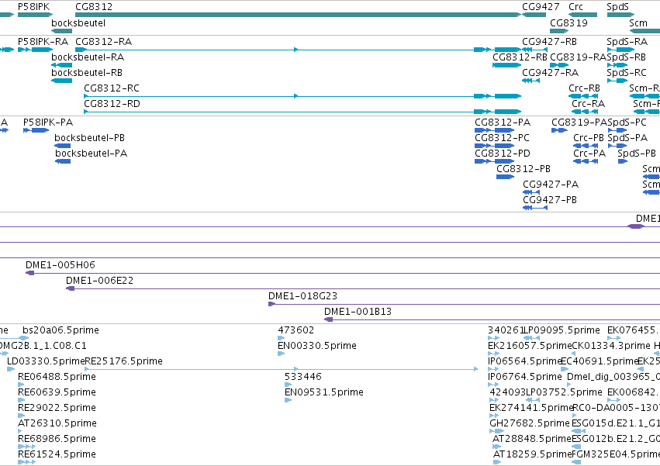Select the CG8312-PD protein label
Screen dimensions: 660x466
[x=502, y=154]
